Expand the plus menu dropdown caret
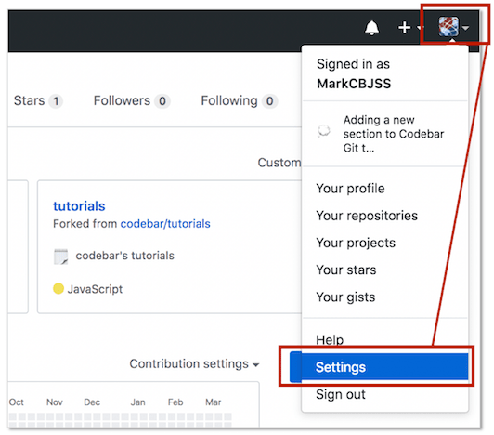 420,28
